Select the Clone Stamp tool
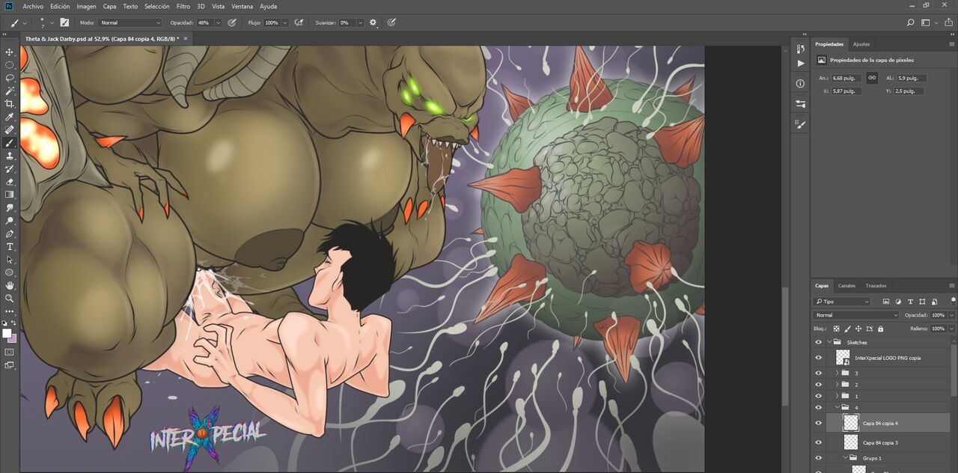 pos(10,156)
